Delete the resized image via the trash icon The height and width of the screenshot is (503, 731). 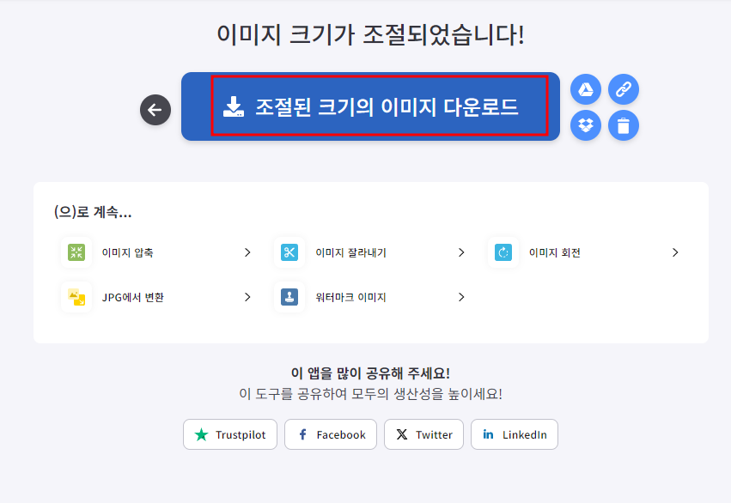coord(624,125)
